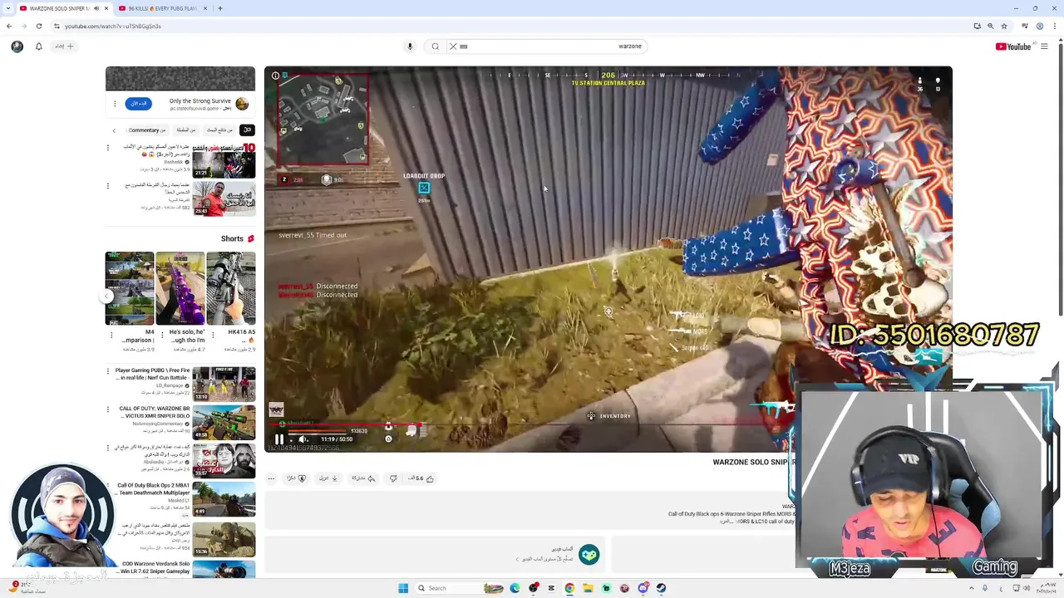Click the blue button on the ad

[138, 103]
